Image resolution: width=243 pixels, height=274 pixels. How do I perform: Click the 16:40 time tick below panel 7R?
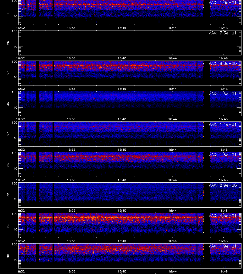(122, 211)
